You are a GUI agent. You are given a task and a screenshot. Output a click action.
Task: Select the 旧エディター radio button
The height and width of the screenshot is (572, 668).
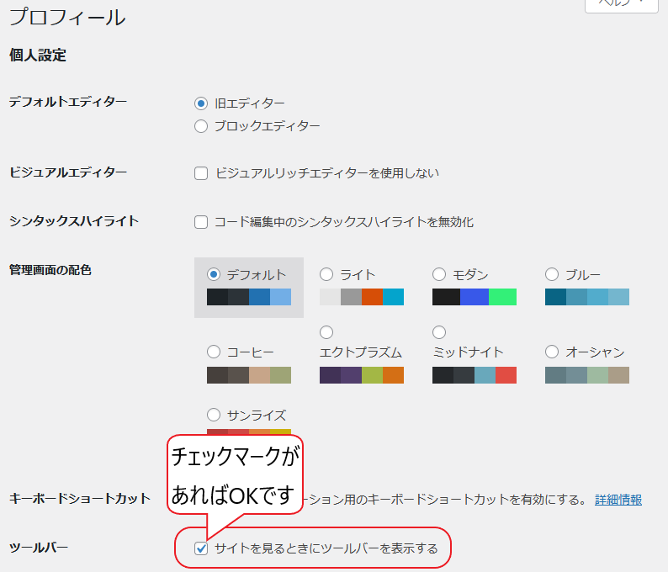click(200, 103)
